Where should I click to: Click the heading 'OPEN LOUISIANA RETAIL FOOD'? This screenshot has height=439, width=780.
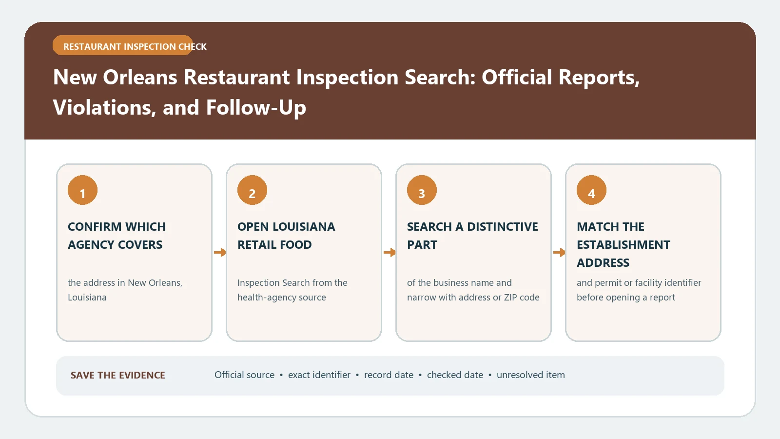coord(286,236)
